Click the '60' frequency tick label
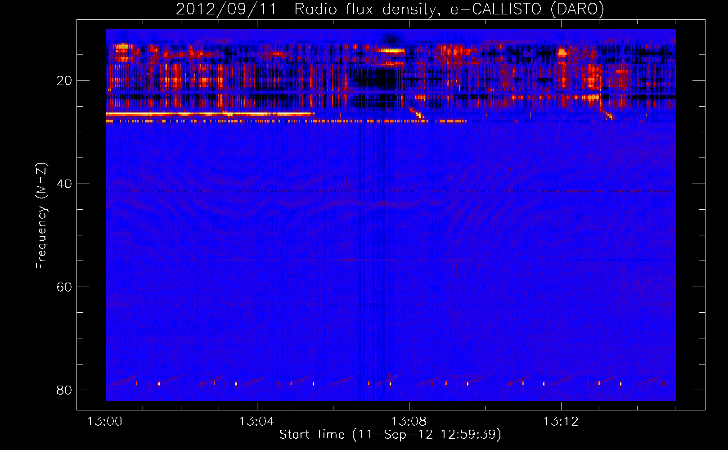 (64, 287)
